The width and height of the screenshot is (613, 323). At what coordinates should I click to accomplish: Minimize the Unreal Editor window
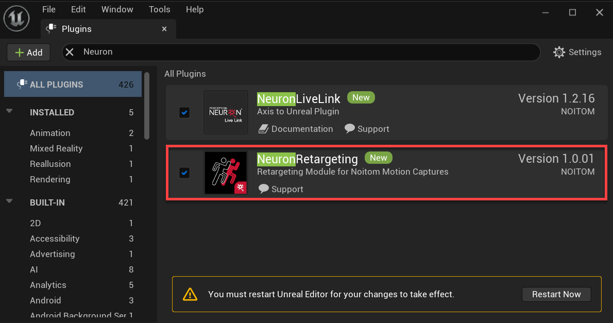pos(546,12)
